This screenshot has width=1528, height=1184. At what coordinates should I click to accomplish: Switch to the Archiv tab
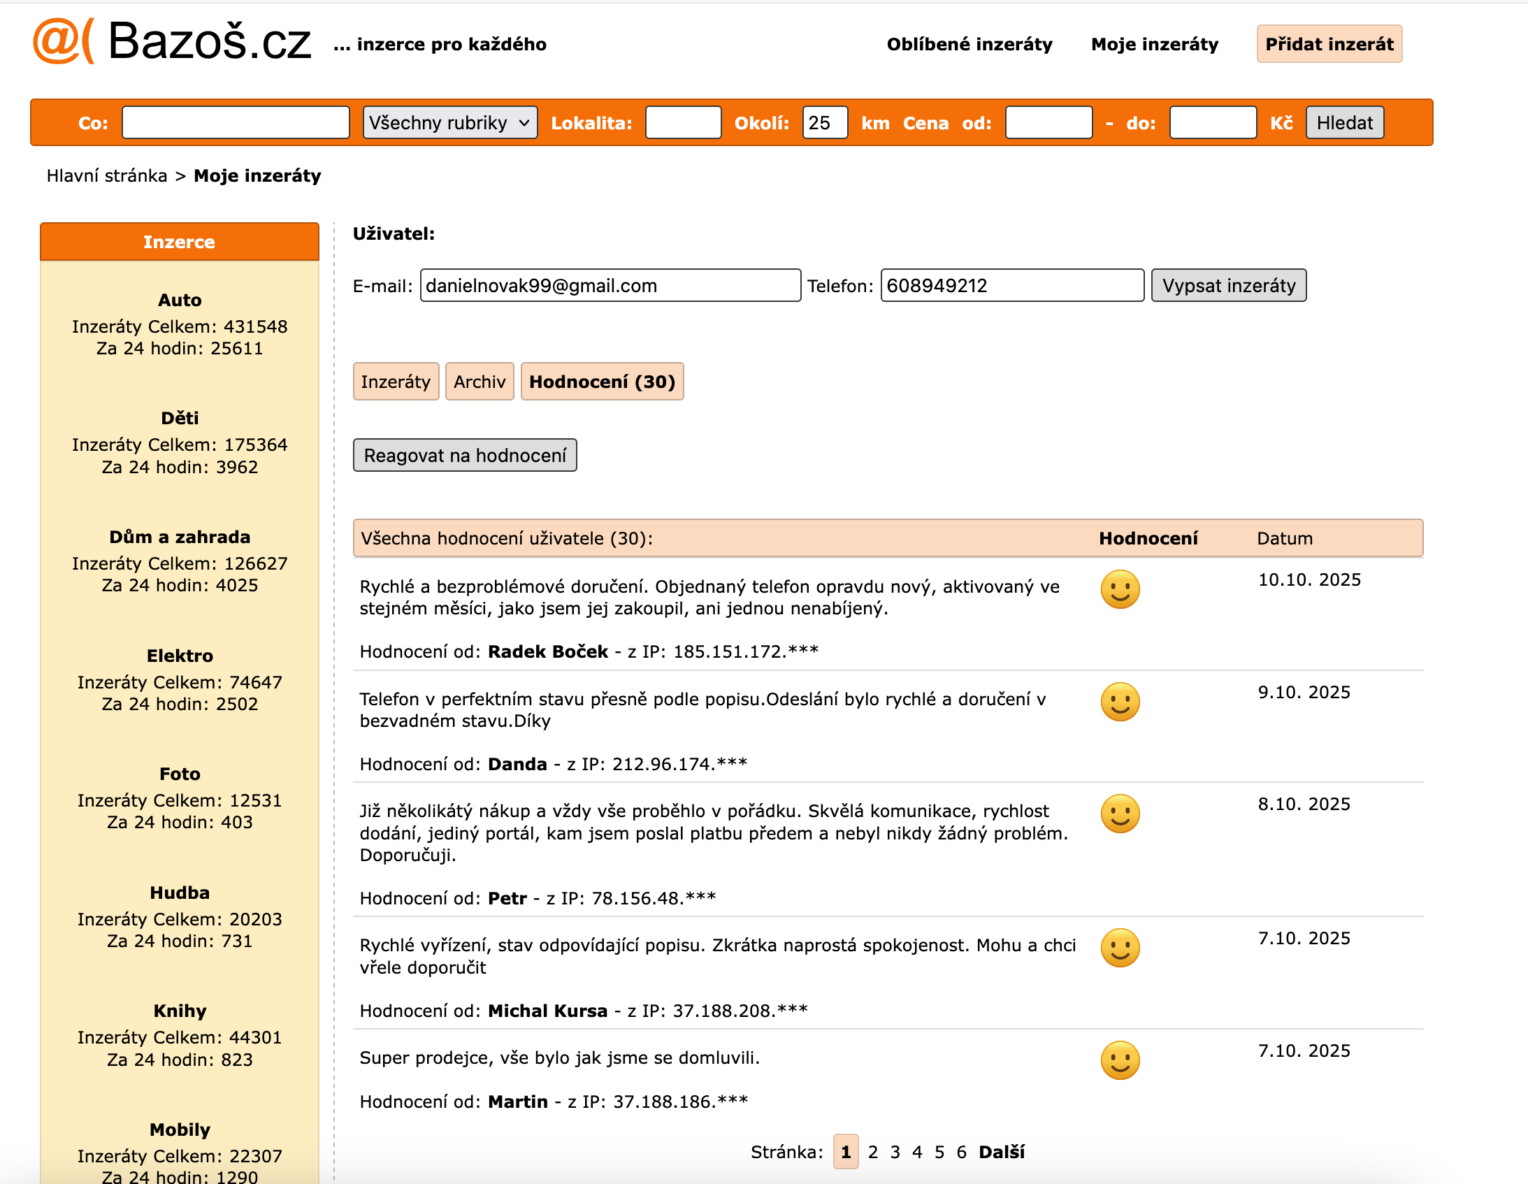(x=480, y=382)
